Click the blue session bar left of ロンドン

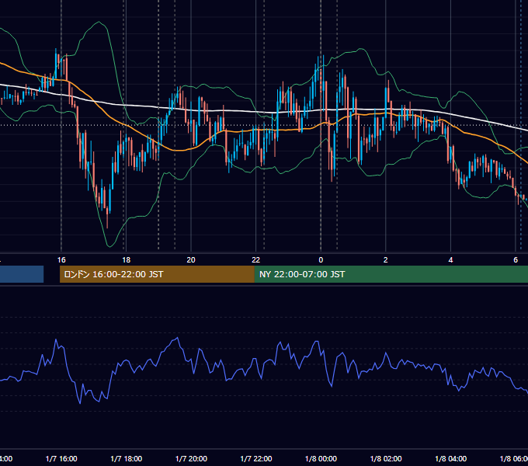point(22,274)
